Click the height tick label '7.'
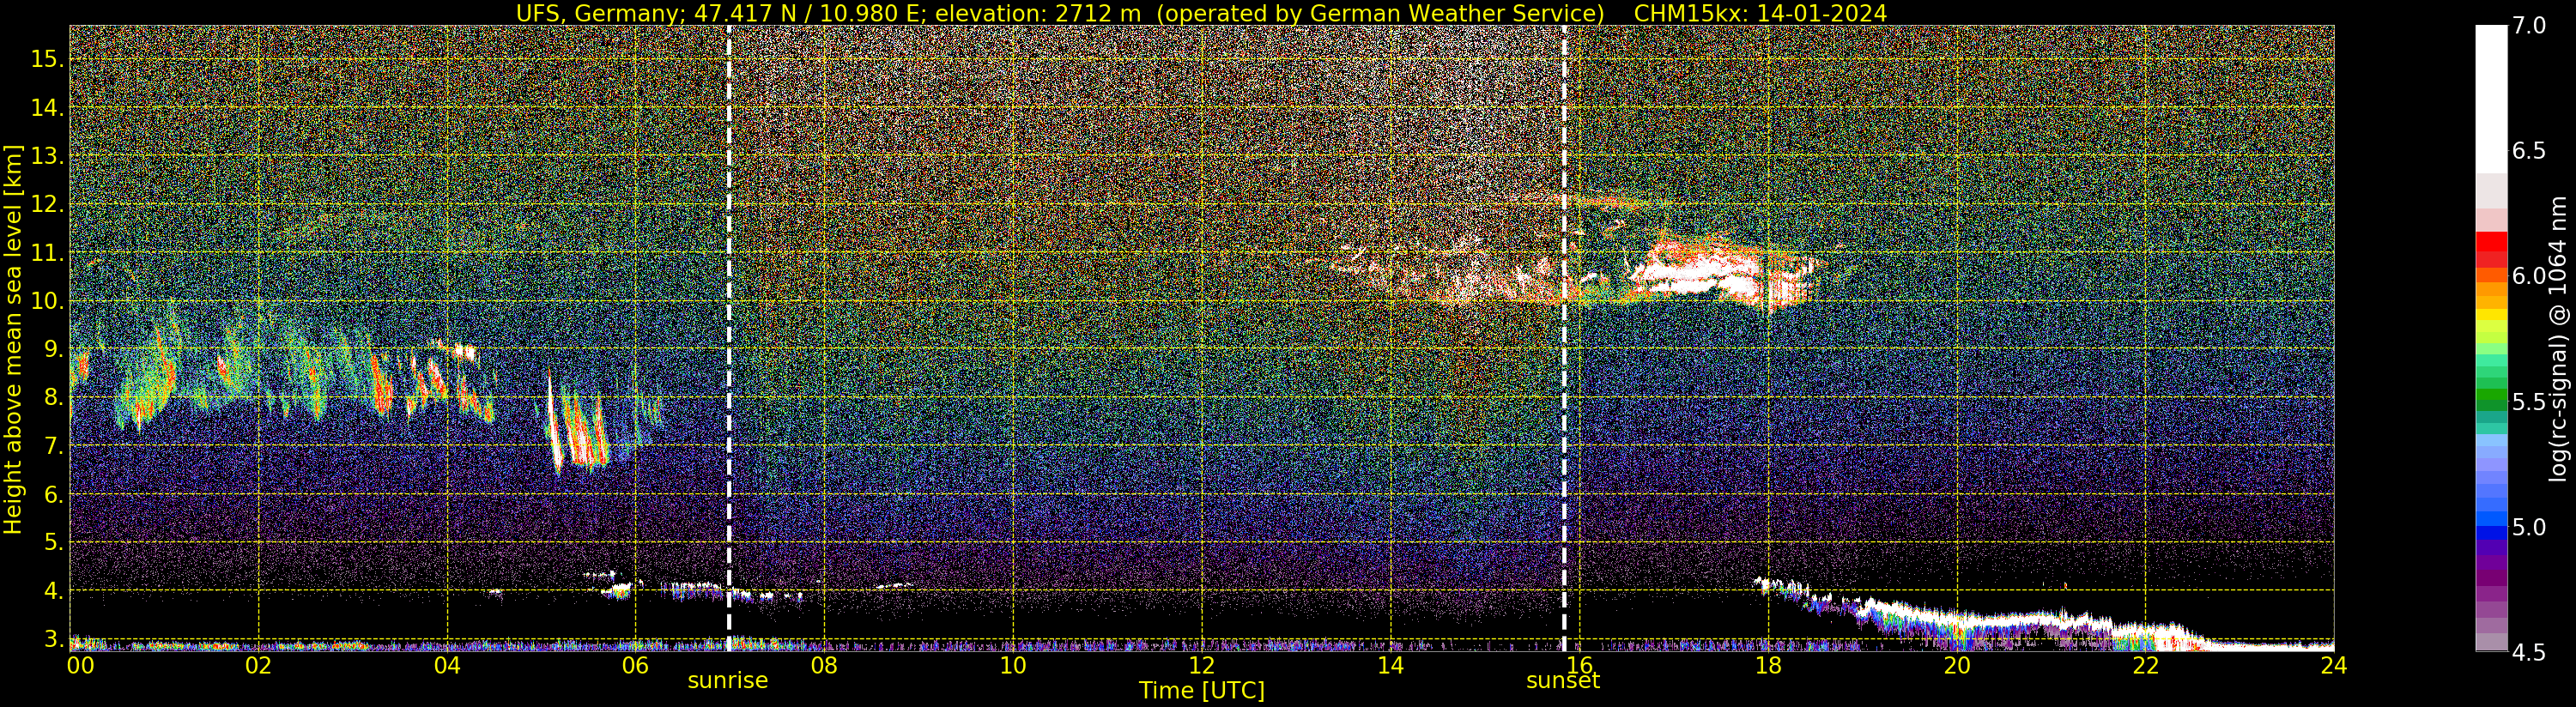The height and width of the screenshot is (707, 2576). (52, 447)
